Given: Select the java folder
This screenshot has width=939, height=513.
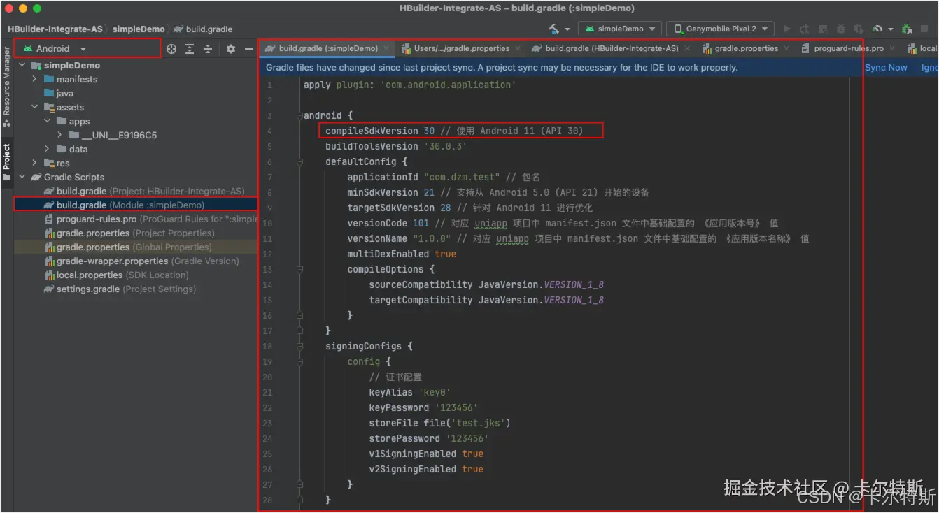Looking at the screenshot, I should click(x=65, y=93).
